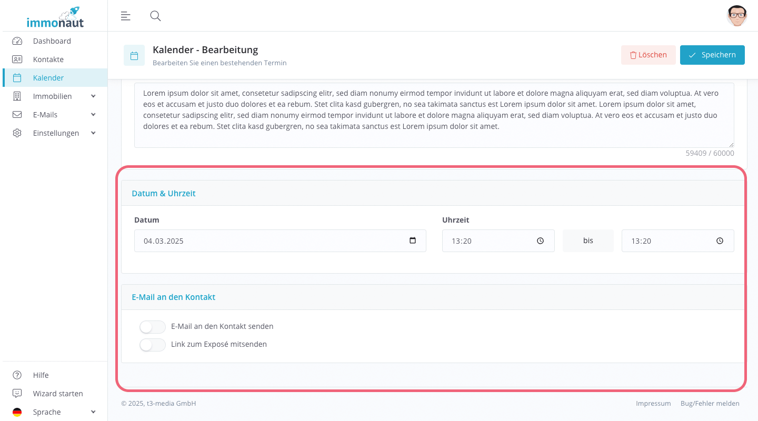This screenshot has width=758, height=421.
Task: Click the Hilfe question mark icon
Action: (17, 375)
